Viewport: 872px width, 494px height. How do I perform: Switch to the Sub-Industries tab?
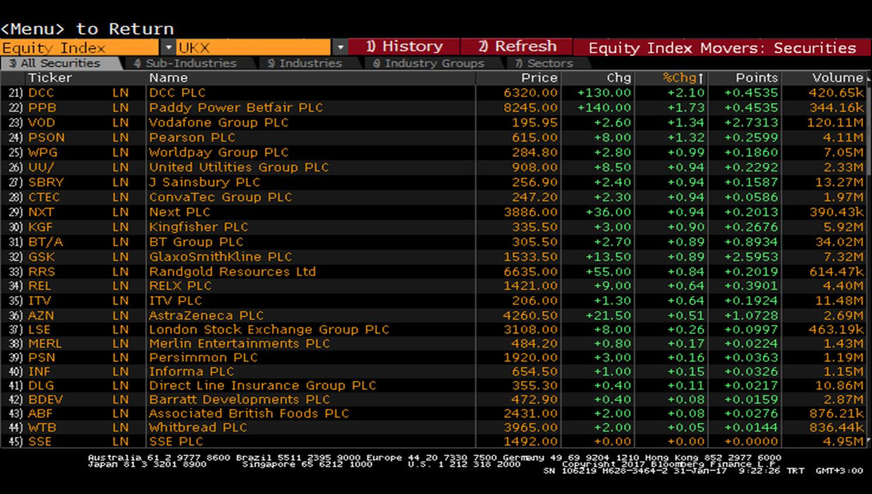(x=184, y=63)
